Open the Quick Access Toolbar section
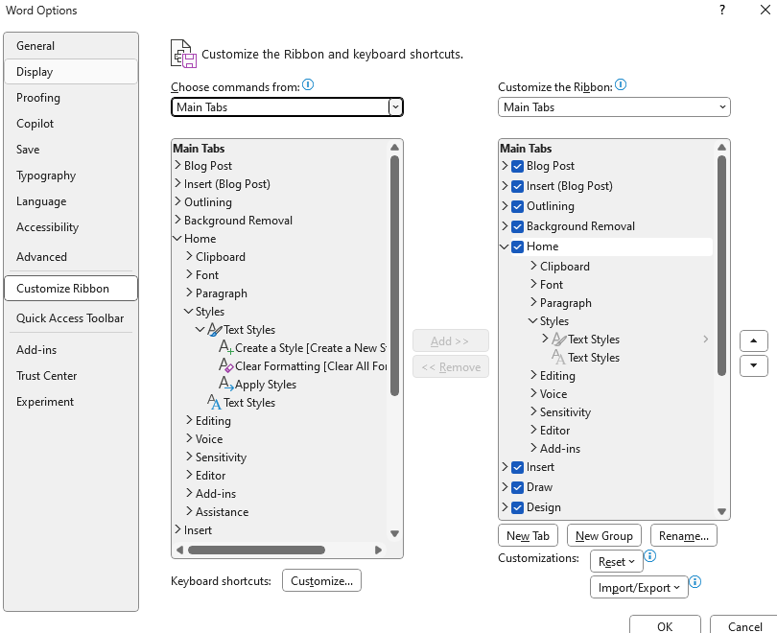777x633 pixels. (70, 318)
